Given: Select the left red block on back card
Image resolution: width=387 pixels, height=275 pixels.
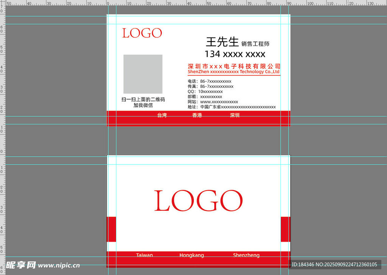Looking at the screenshot, I should [x=111, y=229].
